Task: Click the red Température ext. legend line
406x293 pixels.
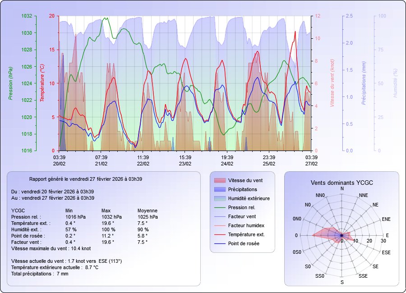Action: pos(219,234)
